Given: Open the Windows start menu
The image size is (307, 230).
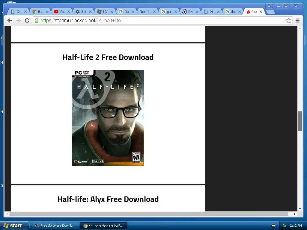Looking at the screenshot, I should [x=14, y=226].
